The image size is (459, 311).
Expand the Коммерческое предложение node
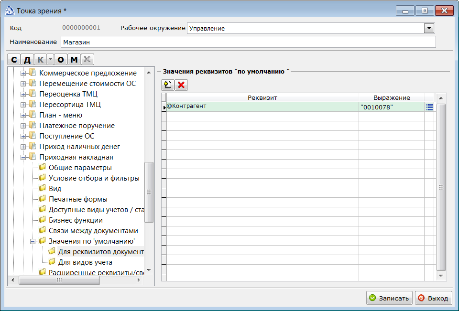23,73
